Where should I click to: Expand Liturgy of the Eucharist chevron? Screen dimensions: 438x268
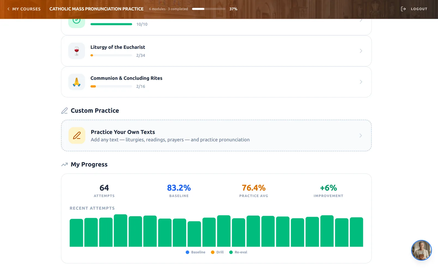[x=361, y=51]
